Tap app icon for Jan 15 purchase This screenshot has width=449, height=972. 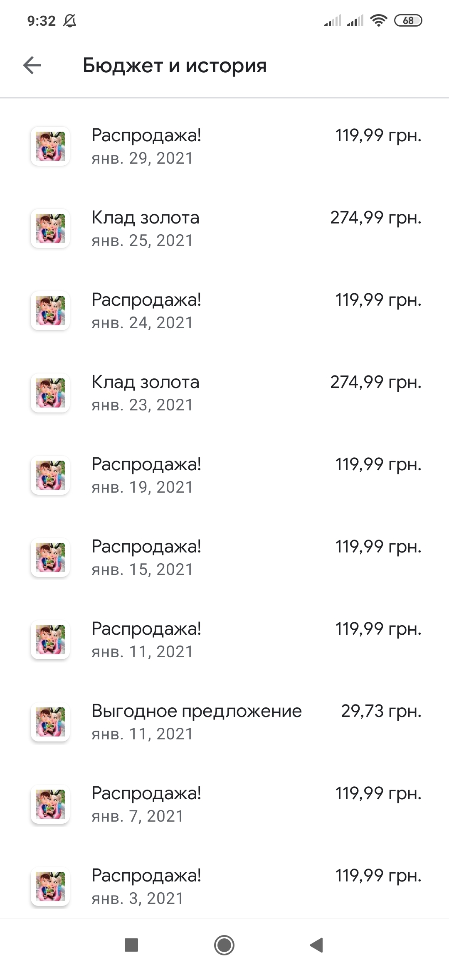pyautogui.click(x=50, y=557)
